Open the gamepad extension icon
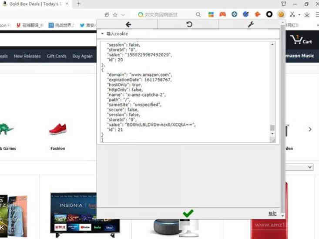319x239 pixels. 223,14
